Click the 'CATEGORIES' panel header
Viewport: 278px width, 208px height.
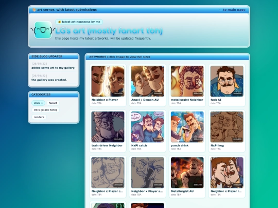[54, 94]
